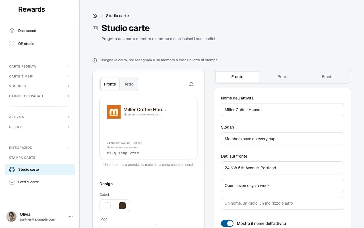Click the Lotti di carte icon
Image resolution: width=364 pixels, height=228 pixels.
(12, 182)
